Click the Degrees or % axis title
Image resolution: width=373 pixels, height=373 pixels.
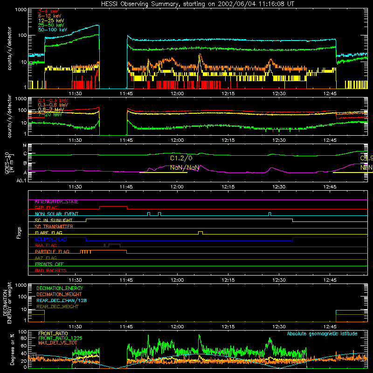click(12, 349)
